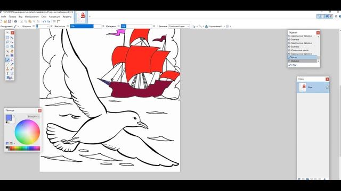Image resolution: width=341 pixels, height=191 pixels.
Task: Select the Rectangle Select tool
Action: 7,38
